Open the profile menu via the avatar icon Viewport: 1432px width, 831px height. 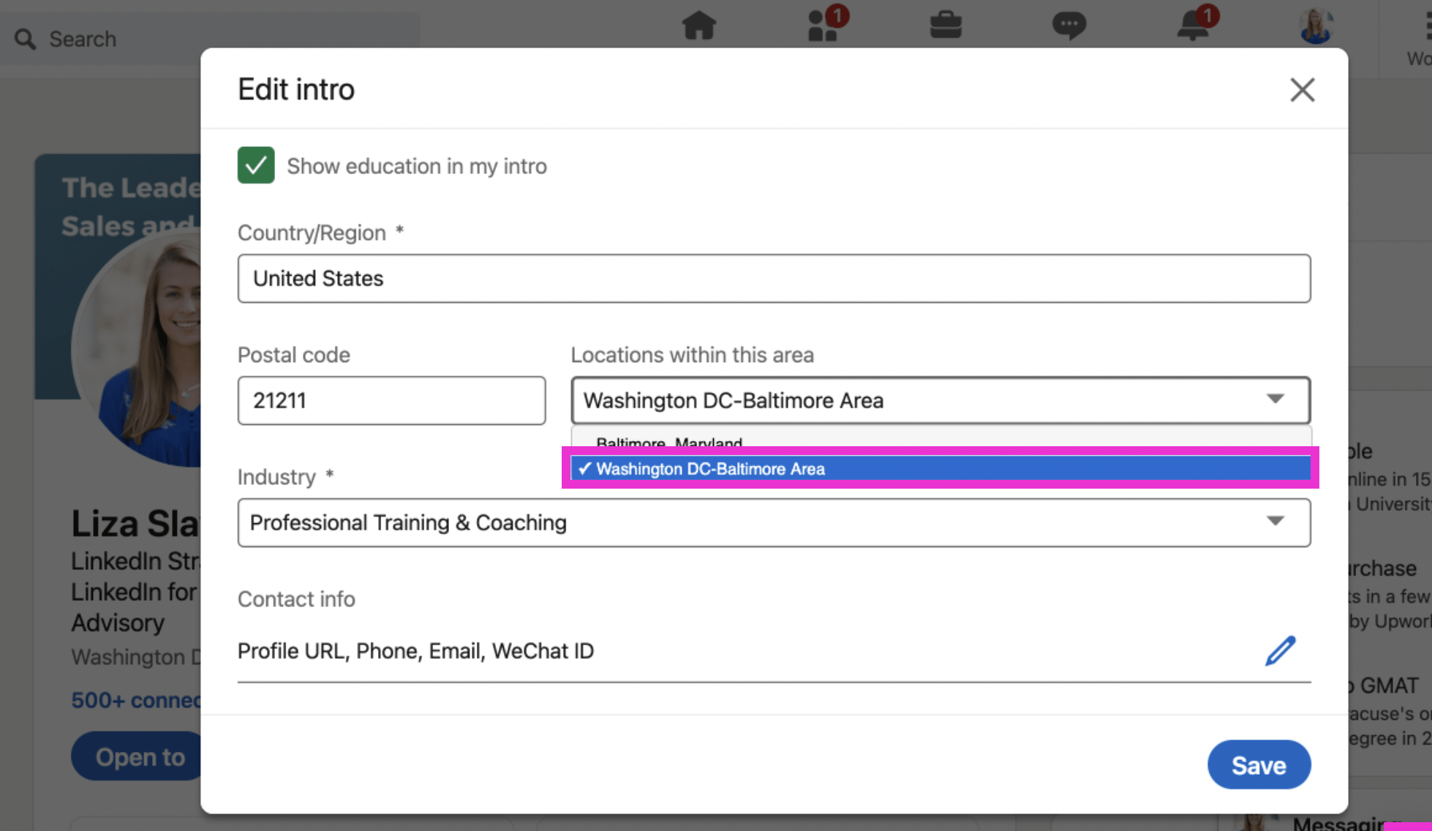tap(1314, 26)
